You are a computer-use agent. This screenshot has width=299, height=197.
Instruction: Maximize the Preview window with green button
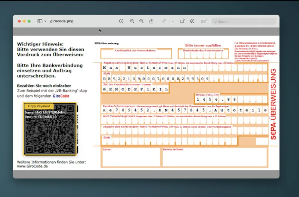(29, 21)
